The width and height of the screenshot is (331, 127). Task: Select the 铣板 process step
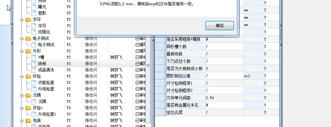[42, 64]
